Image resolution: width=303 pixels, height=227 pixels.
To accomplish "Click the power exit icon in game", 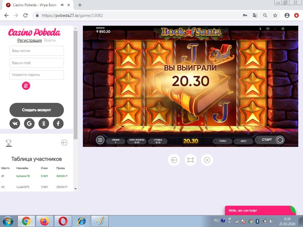I will pyautogui.click(x=283, y=29).
